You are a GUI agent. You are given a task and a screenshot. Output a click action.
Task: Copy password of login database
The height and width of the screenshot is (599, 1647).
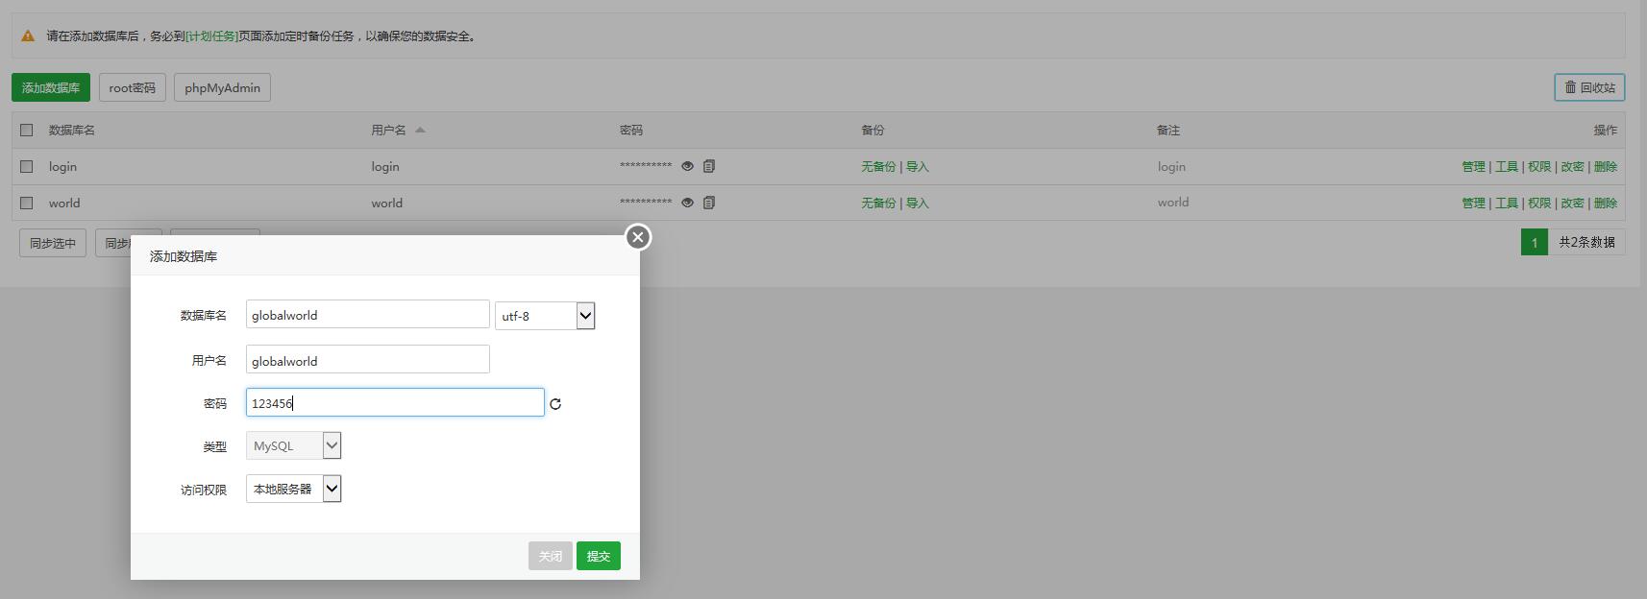point(709,166)
